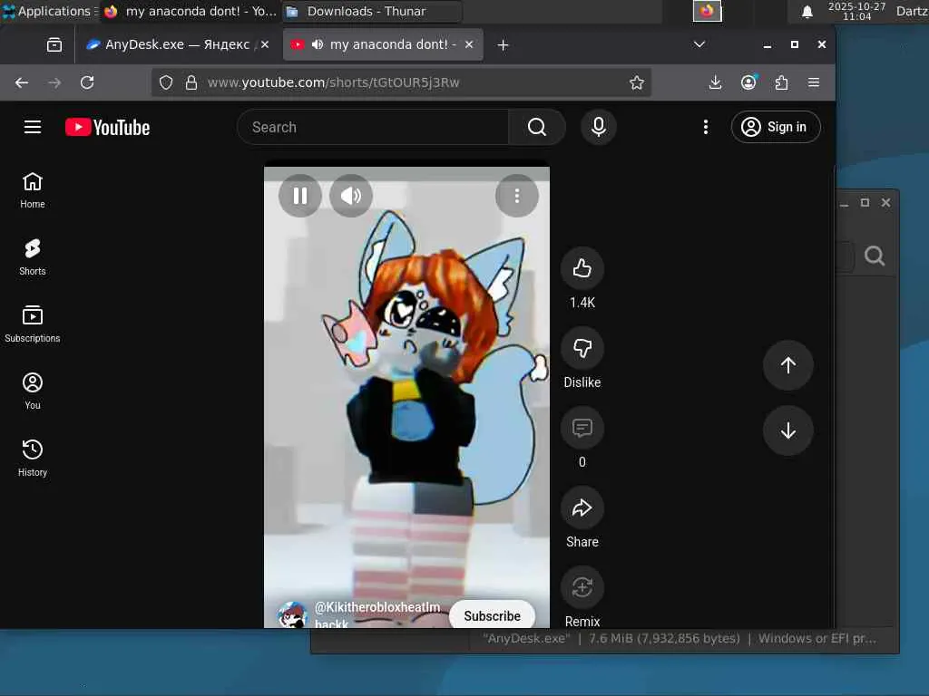This screenshot has height=696, width=929.
Task: Open the tracking protection shield icon
Action: [x=166, y=82]
